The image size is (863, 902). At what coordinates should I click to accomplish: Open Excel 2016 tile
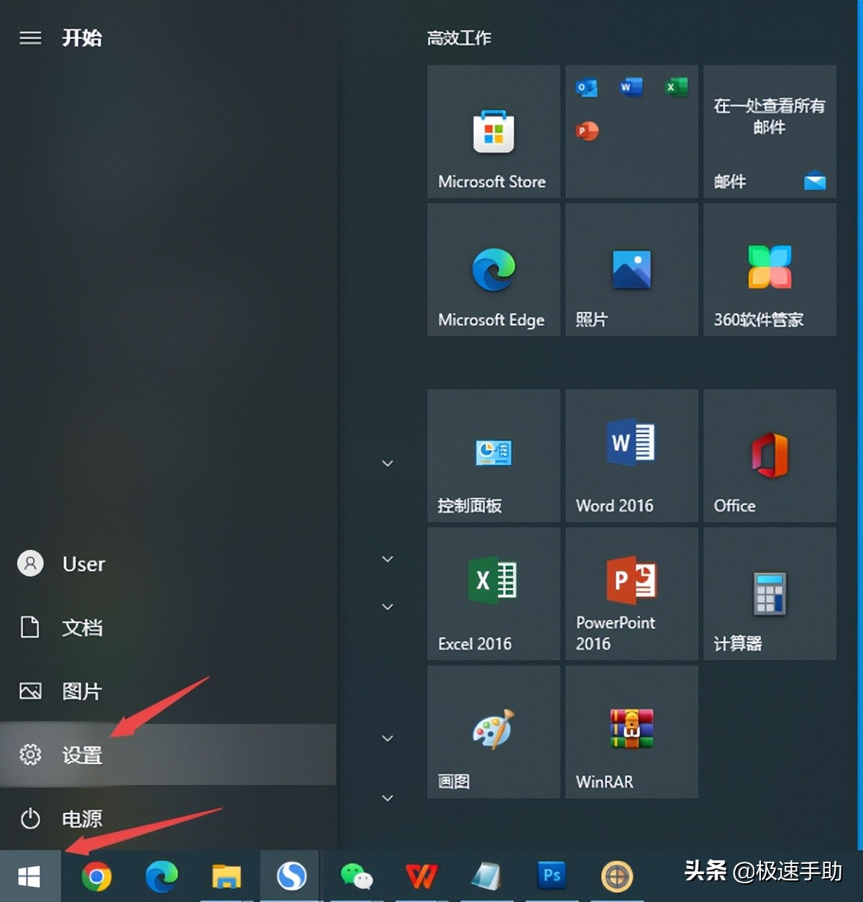493,593
